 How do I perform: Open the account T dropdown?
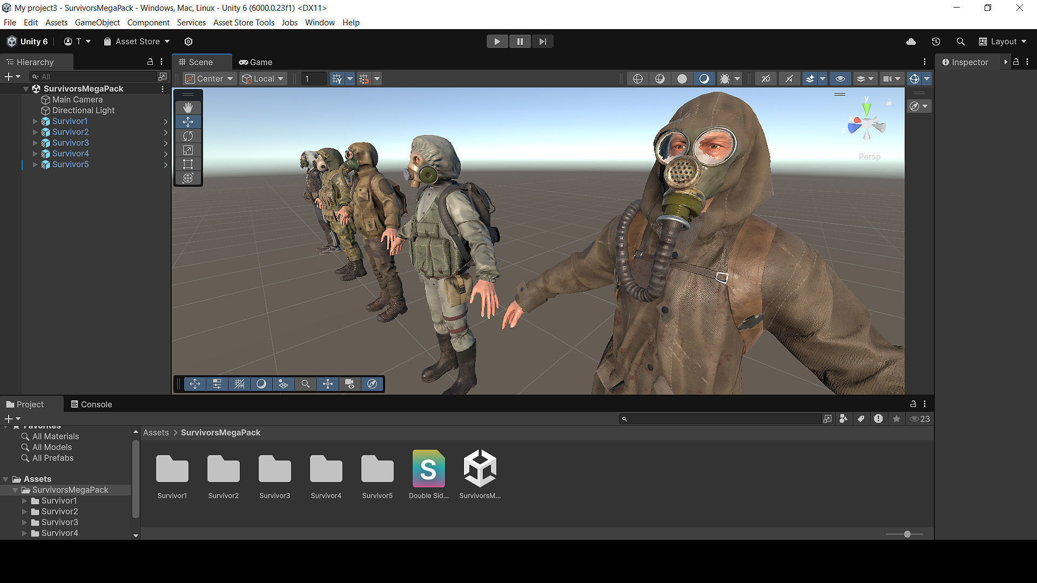tap(77, 42)
